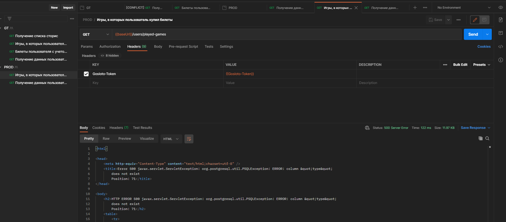Show the 8 hidden headers

(x=110, y=56)
